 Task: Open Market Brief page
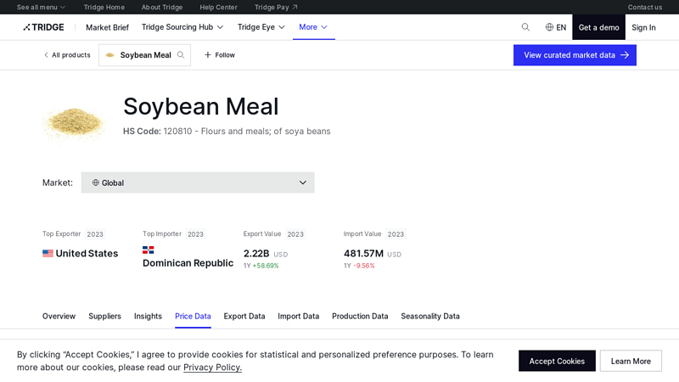point(108,27)
